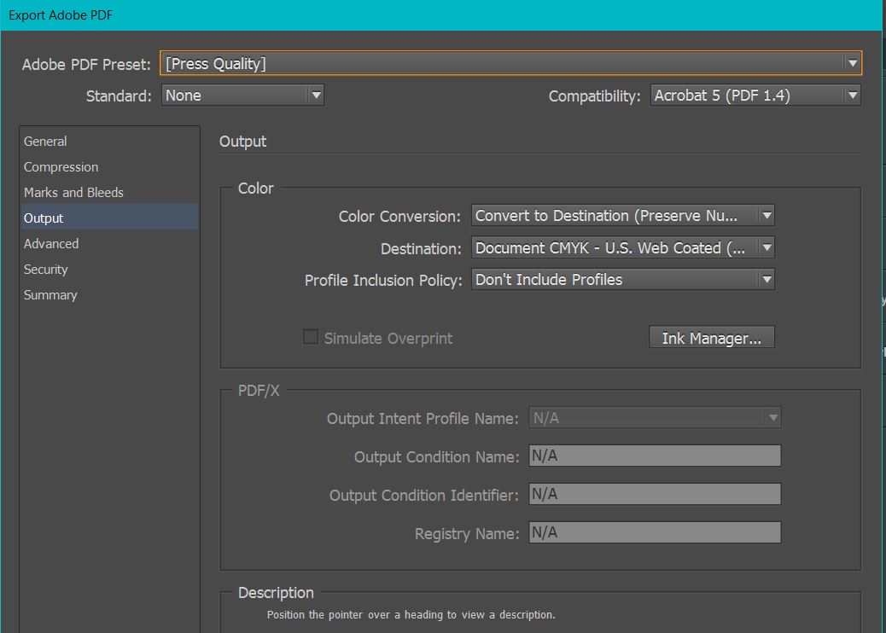Select the General category in sidebar
The height and width of the screenshot is (633, 886).
coord(45,142)
